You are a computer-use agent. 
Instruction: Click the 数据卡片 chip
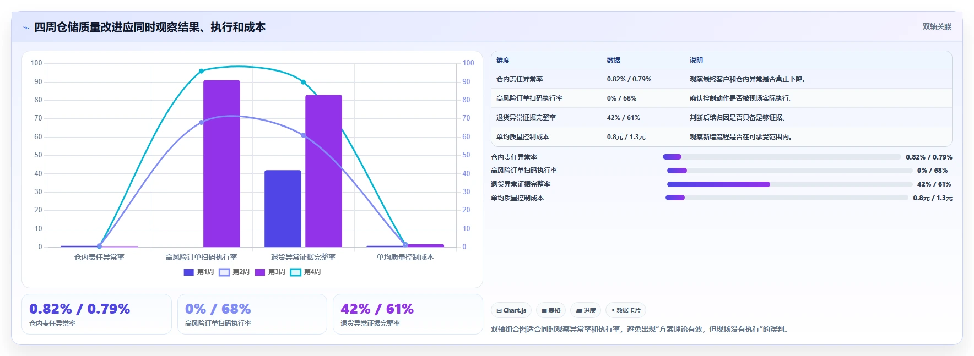coord(626,310)
